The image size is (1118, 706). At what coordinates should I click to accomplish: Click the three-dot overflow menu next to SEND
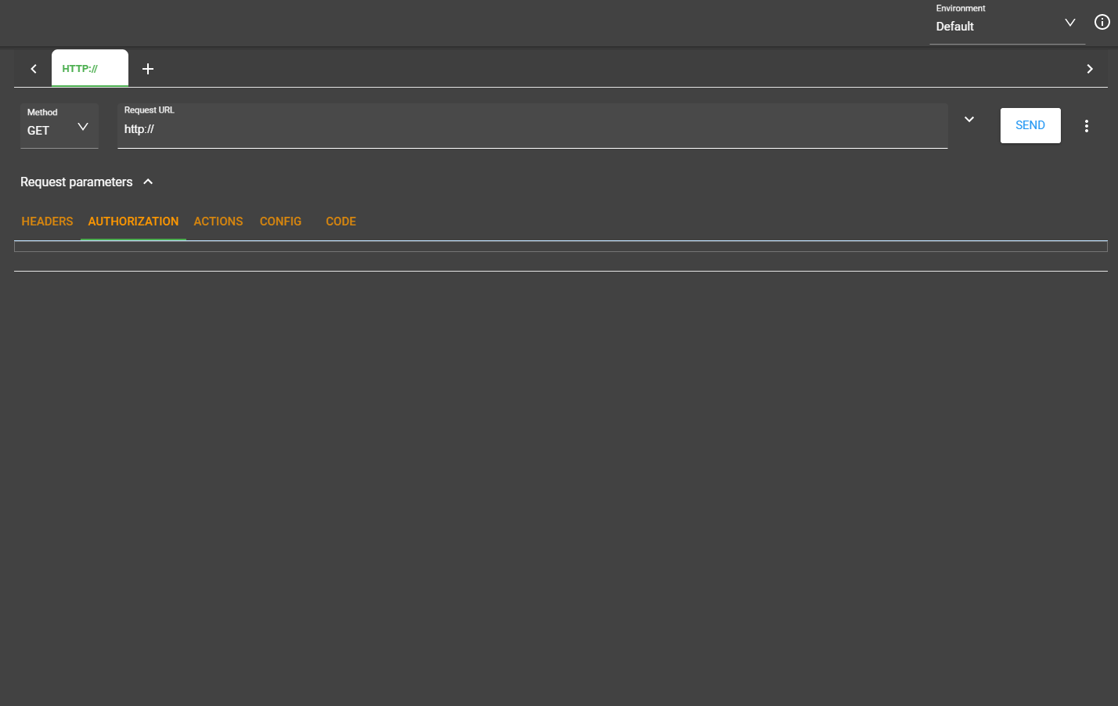pos(1087,125)
